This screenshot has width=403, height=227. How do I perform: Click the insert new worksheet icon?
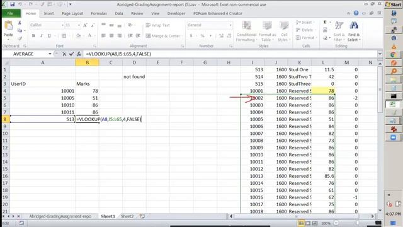click(x=142, y=216)
